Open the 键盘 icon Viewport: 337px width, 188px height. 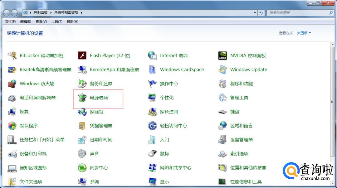(222, 112)
